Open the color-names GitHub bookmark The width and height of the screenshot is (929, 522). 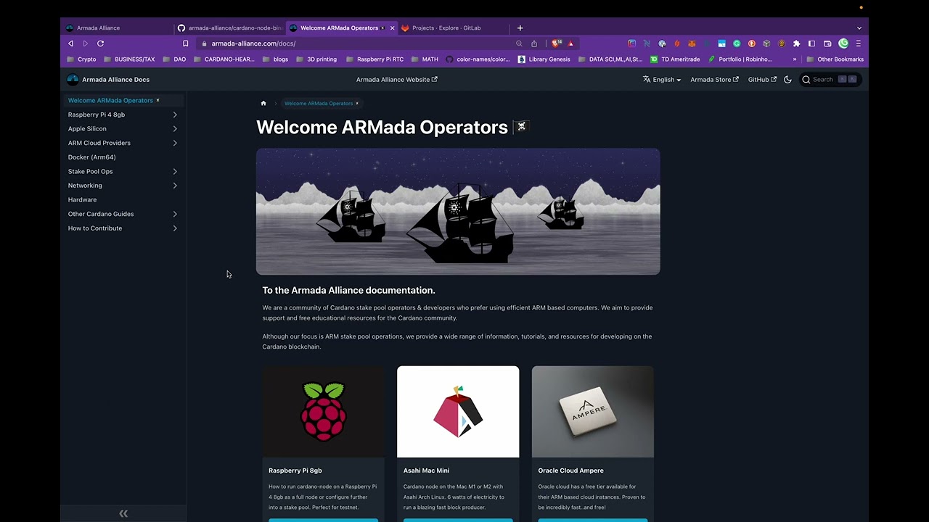point(478,59)
